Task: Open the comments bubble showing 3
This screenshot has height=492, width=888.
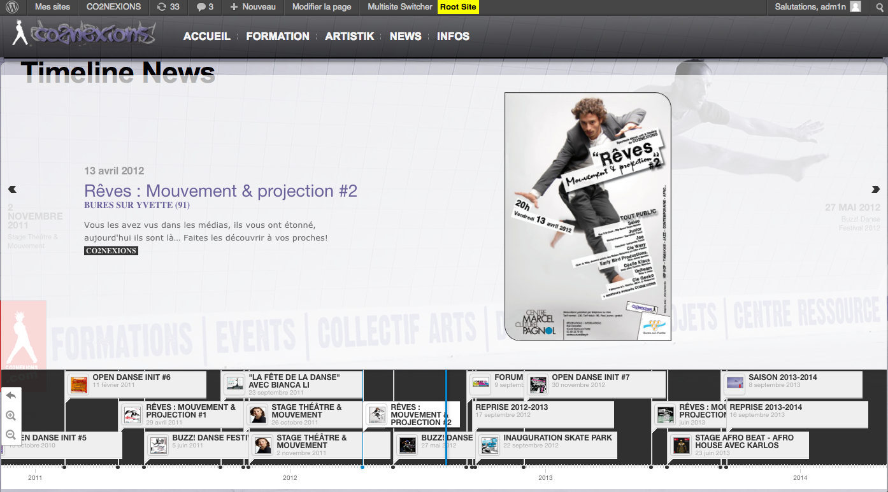Action: click(x=204, y=7)
